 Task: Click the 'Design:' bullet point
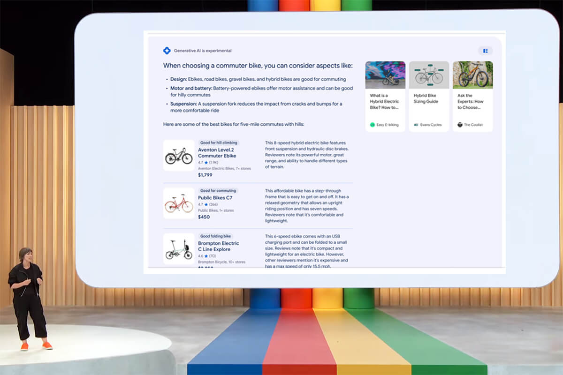258,79
